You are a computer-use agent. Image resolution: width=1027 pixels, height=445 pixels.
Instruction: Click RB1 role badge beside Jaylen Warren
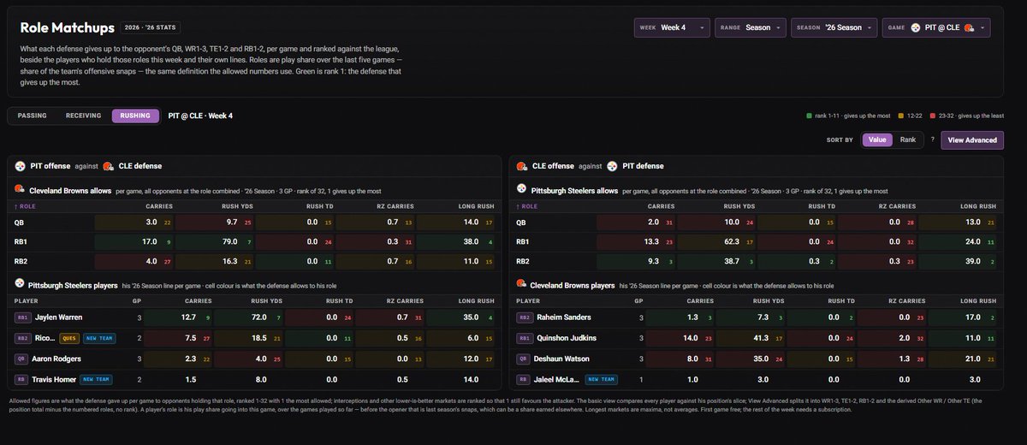(22, 317)
